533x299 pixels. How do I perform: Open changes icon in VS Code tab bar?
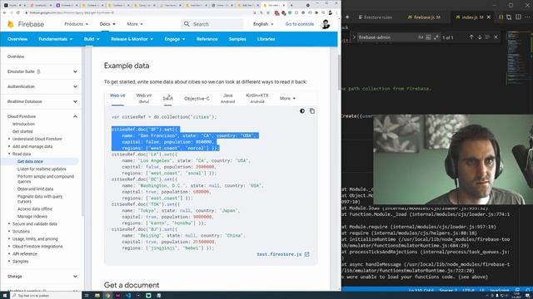coord(509,17)
